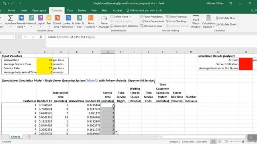Open the Page Layout tab
Screen dimensions: 257x144
coord(39,10)
